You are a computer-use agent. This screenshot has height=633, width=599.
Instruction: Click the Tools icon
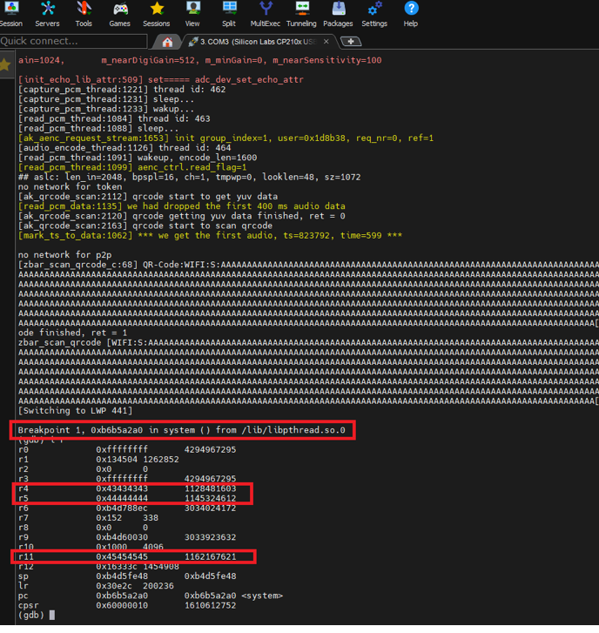click(x=84, y=14)
